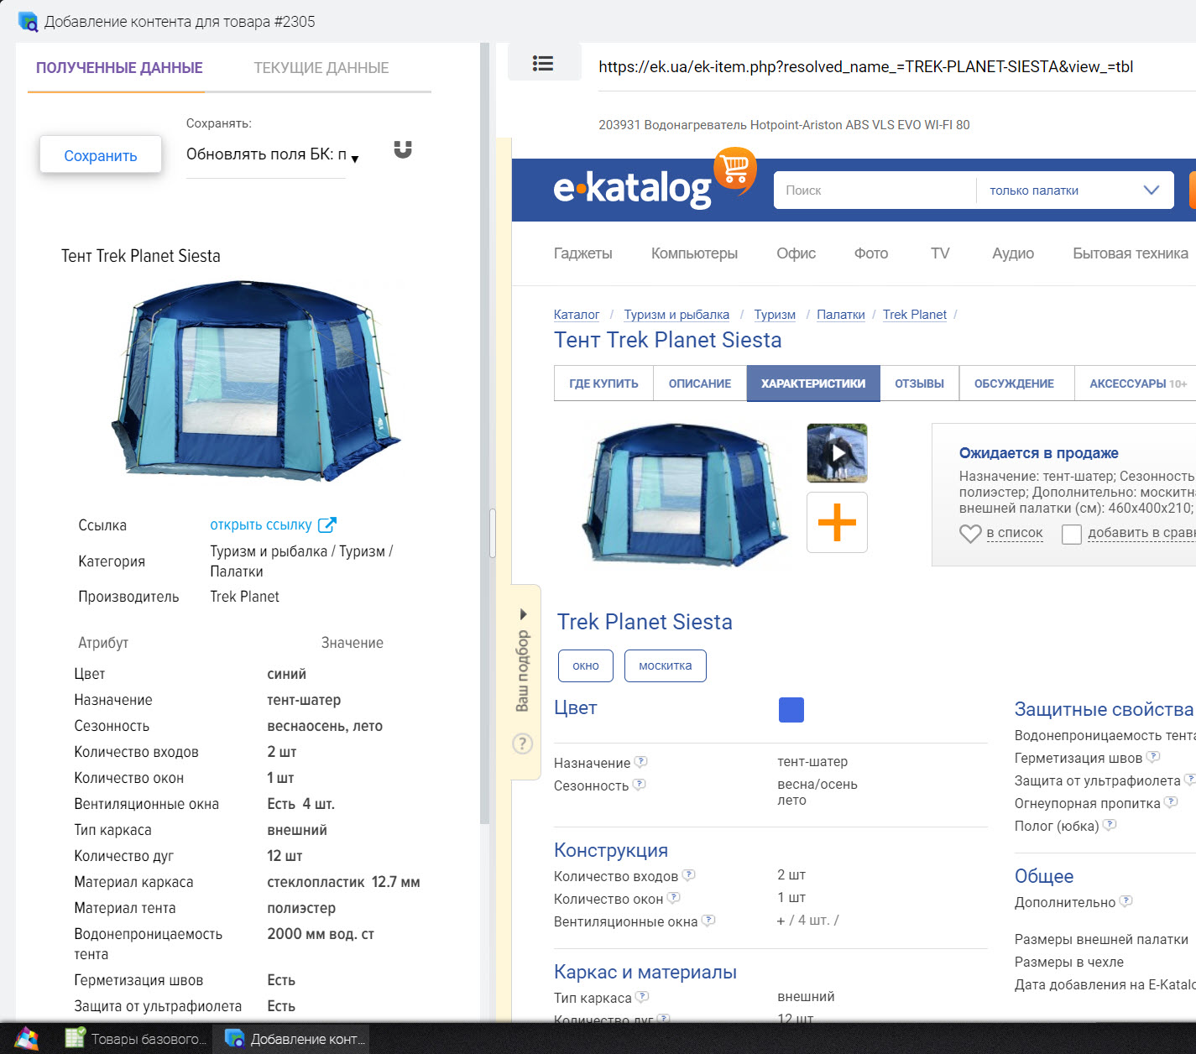Click the left panel vertical scrollbar

[x=484, y=432]
